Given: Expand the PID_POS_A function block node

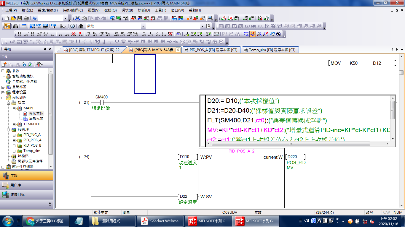Looking at the screenshot, I should click(14, 140).
